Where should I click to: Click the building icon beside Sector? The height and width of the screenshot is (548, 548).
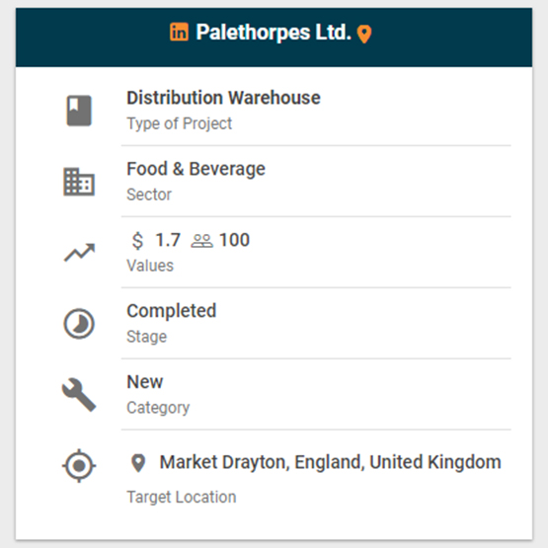point(79,182)
